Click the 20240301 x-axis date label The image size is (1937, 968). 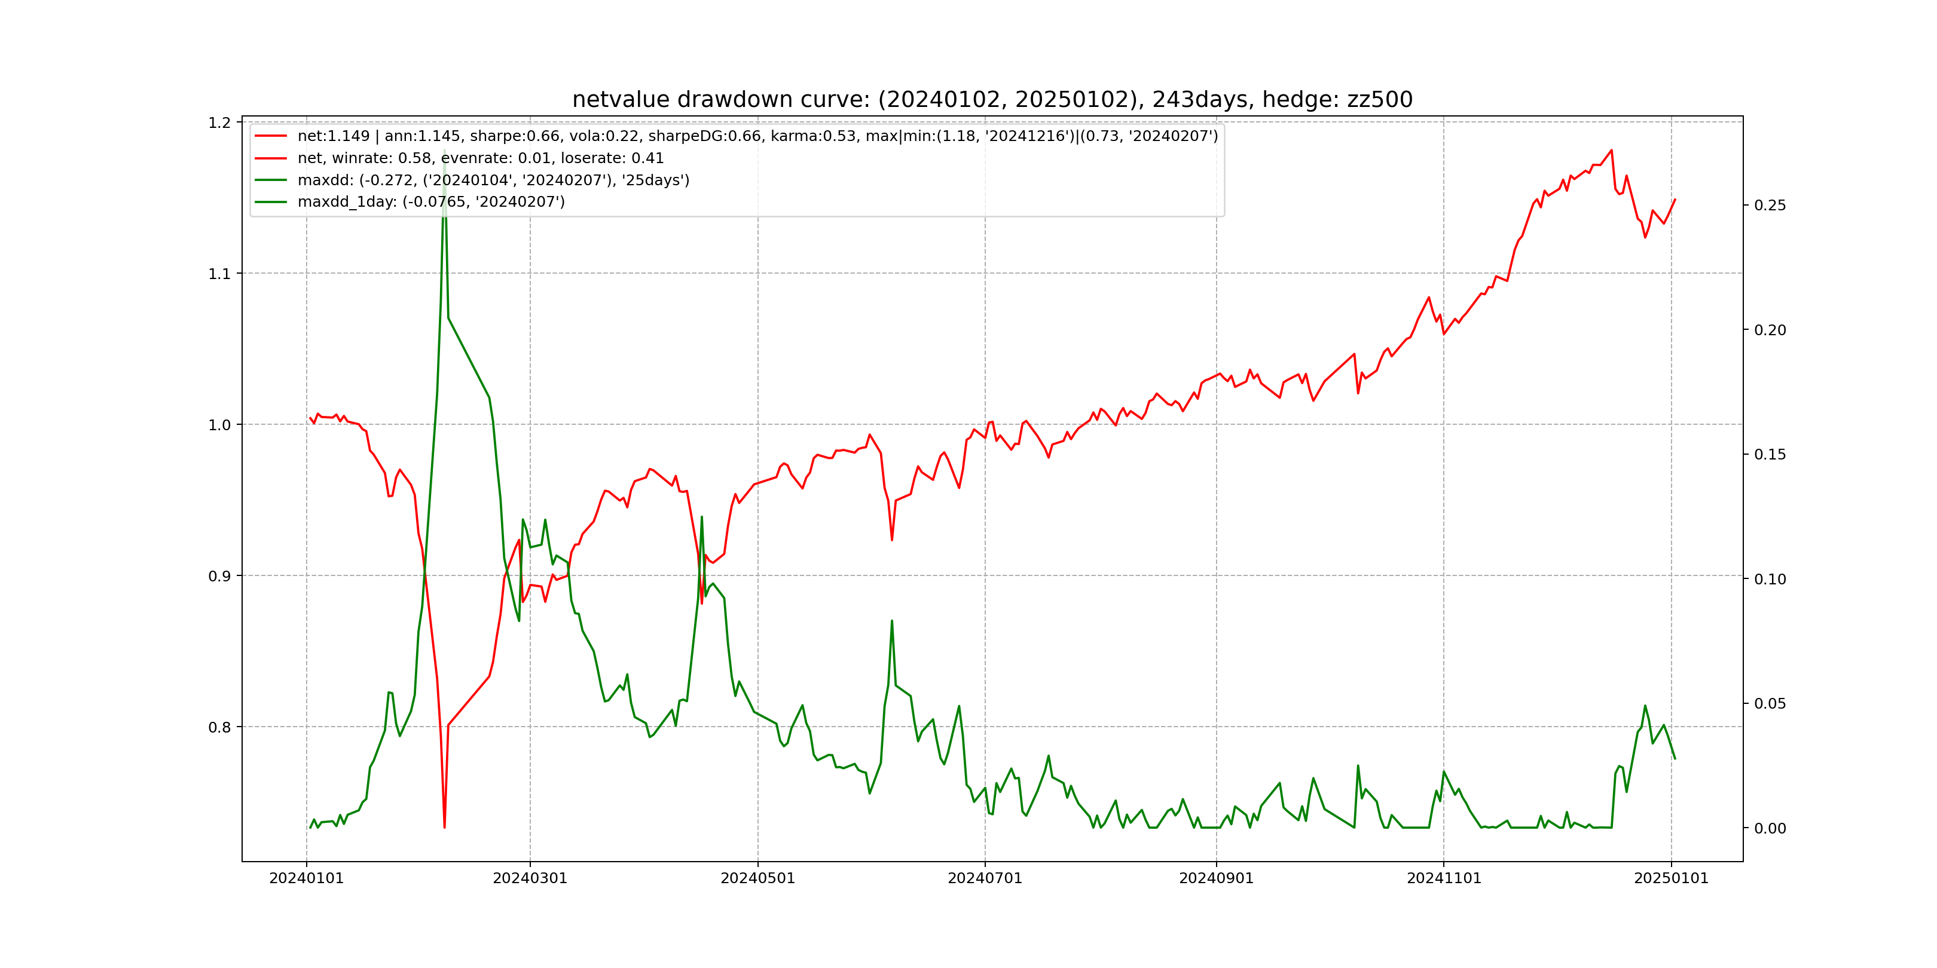(x=529, y=878)
